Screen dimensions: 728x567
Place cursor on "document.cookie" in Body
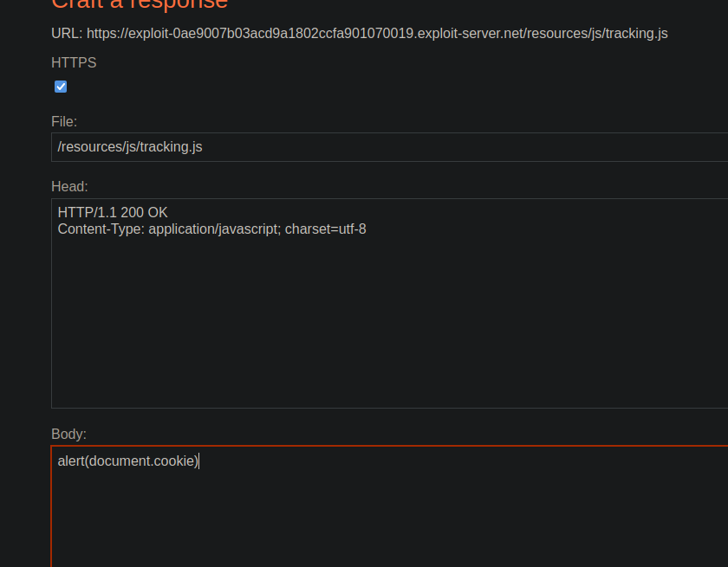click(x=143, y=461)
